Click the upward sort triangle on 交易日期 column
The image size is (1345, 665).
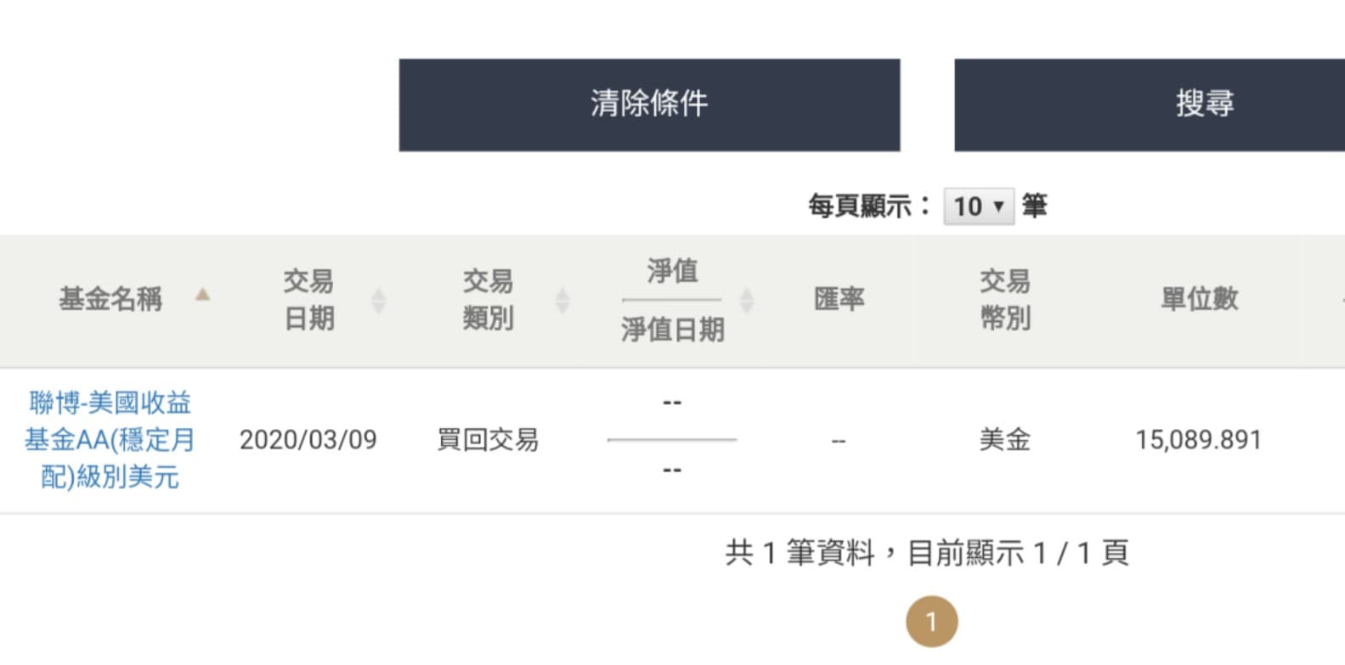(x=380, y=293)
